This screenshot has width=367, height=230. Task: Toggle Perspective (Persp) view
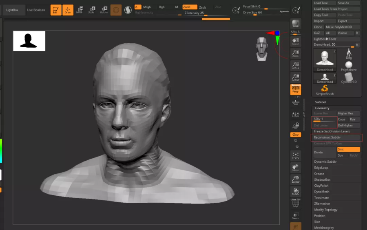coord(296,90)
